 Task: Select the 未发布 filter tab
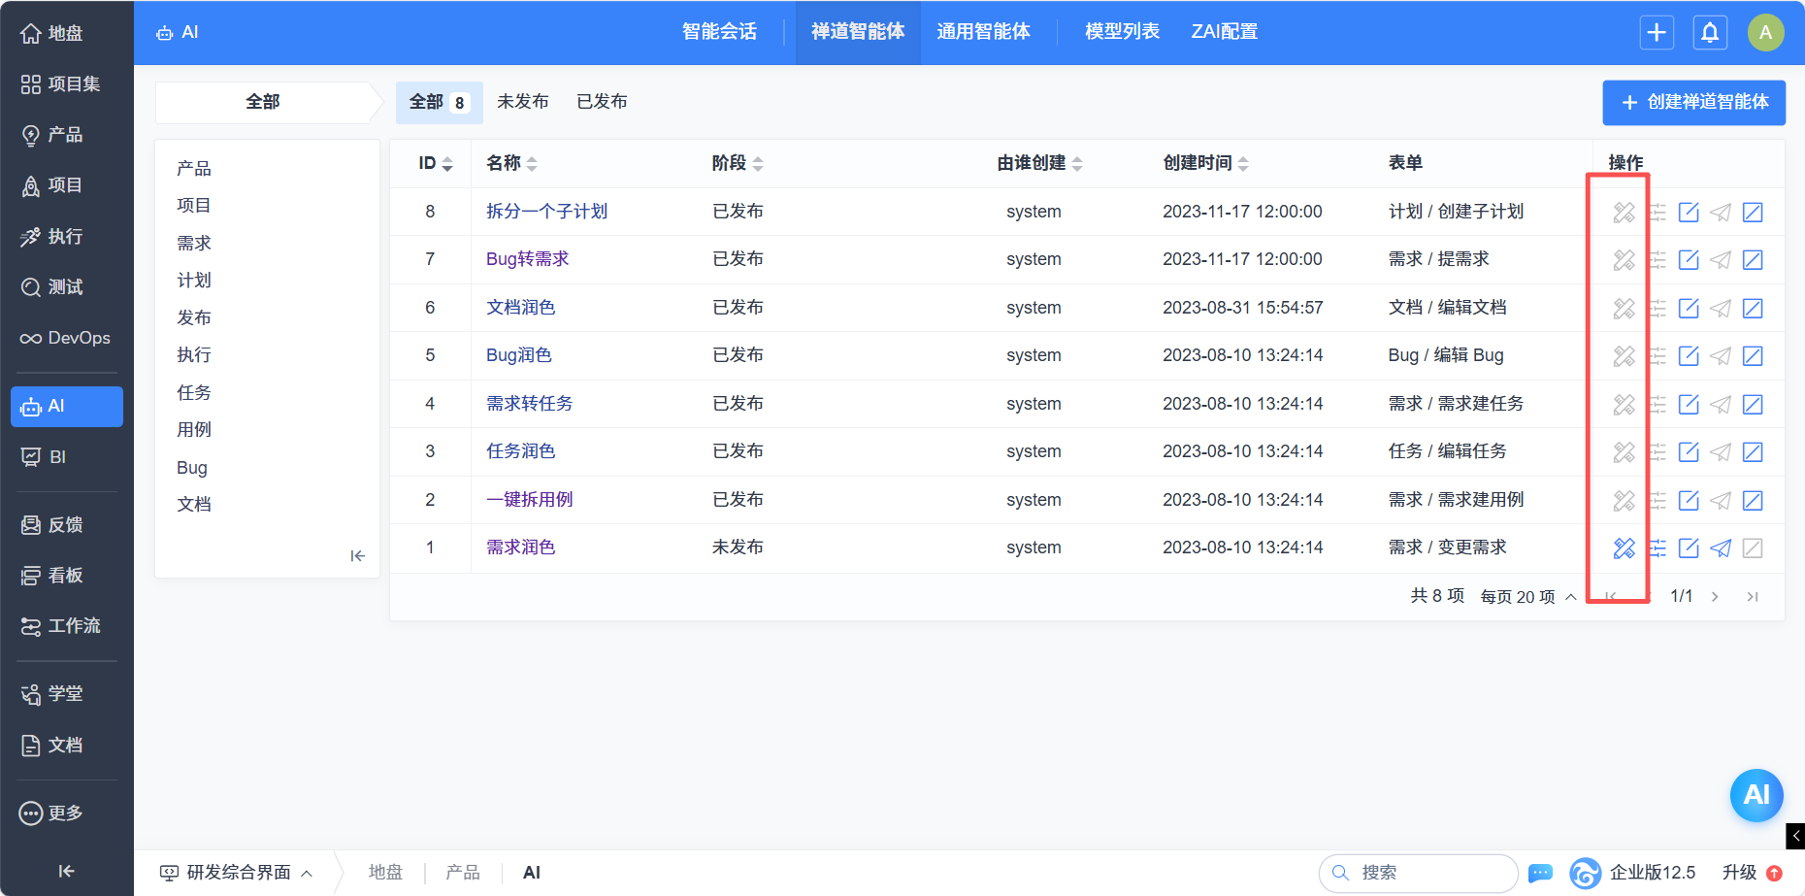[522, 102]
